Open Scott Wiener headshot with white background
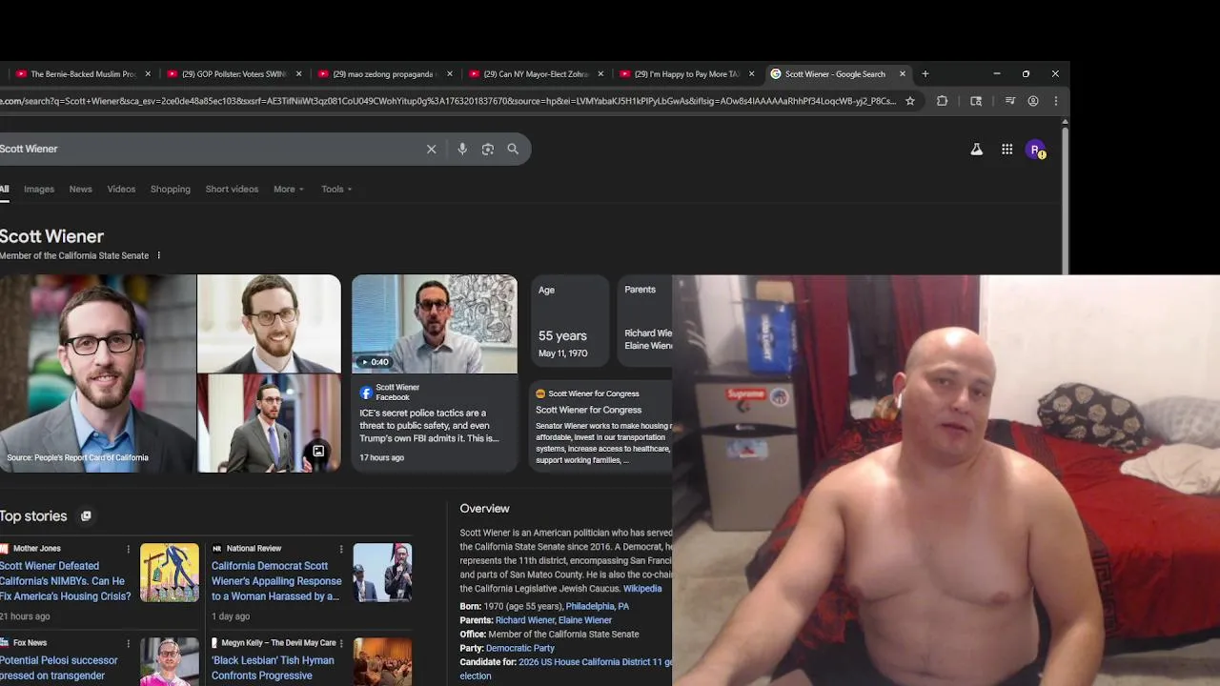 pyautogui.click(x=269, y=323)
